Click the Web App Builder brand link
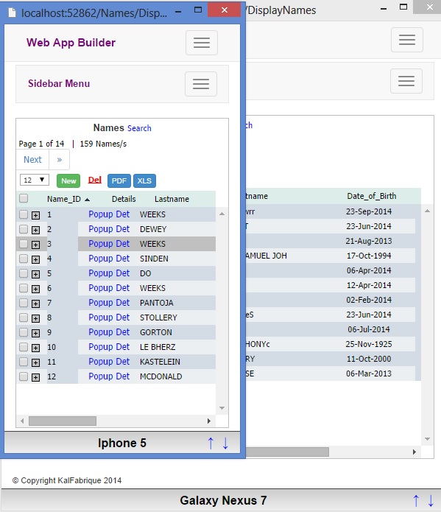Screen dimensions: 441x512 click(71, 43)
